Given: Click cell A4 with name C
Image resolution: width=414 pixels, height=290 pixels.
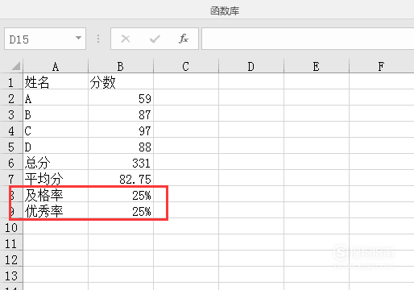Looking at the screenshot, I should click(x=56, y=130).
